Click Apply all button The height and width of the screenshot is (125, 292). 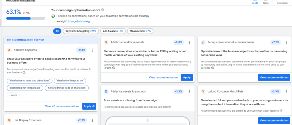coord(89,106)
